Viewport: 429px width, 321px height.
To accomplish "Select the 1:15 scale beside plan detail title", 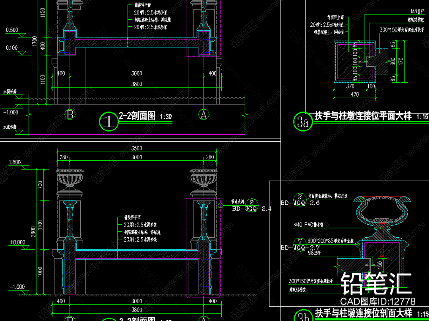I will [422, 117].
